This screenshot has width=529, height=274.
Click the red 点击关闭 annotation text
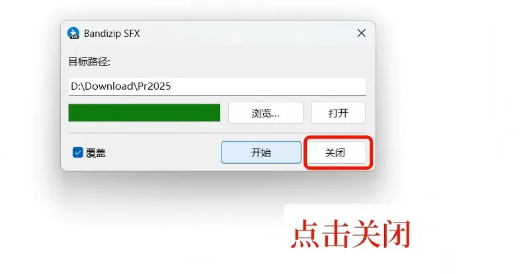point(351,234)
